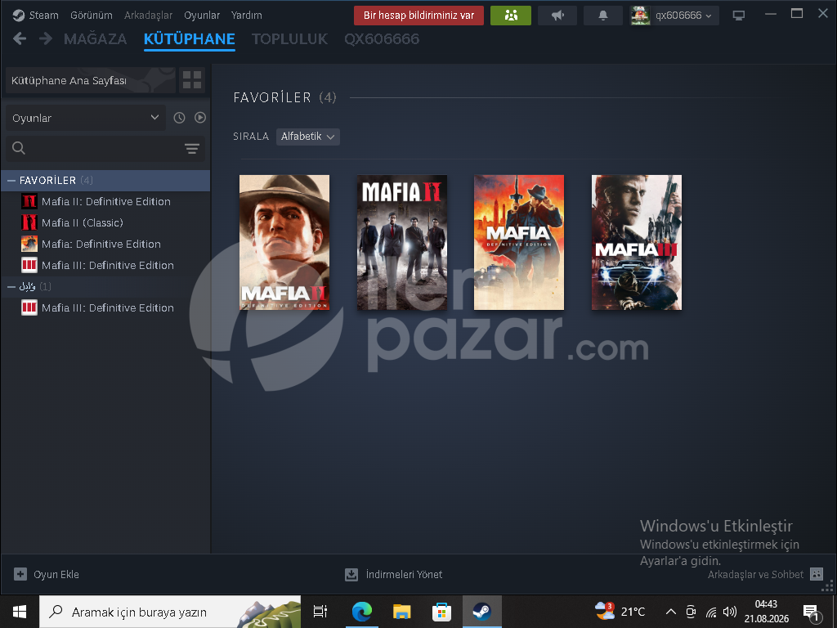Switch to the MAĞAZA tab
Image resolution: width=837 pixels, height=628 pixels.
(96, 39)
